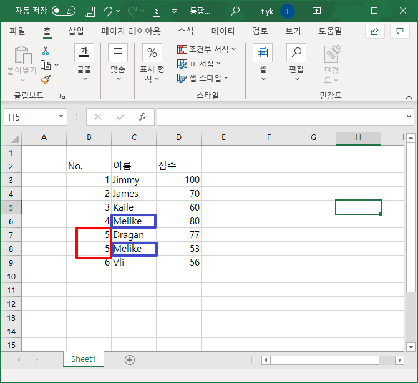
Task: Click the Search magnifier in title bar
Action: [235, 11]
